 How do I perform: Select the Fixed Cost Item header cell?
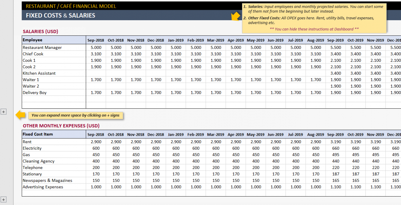pos(54,134)
